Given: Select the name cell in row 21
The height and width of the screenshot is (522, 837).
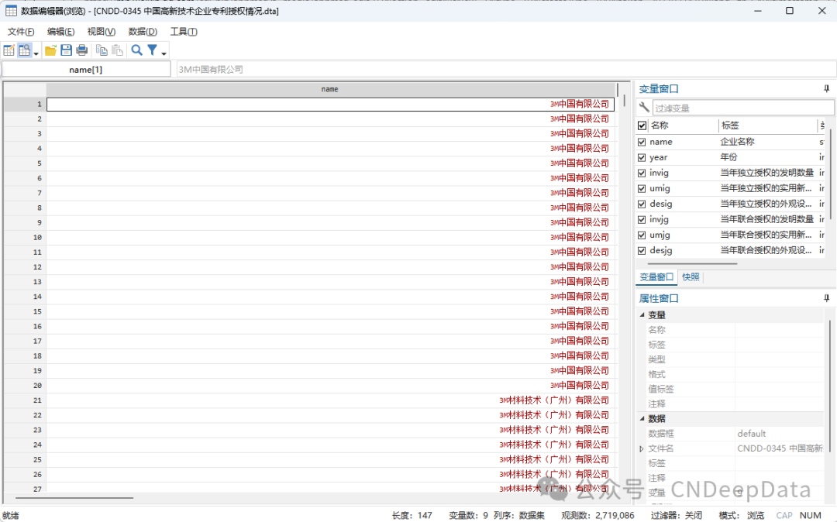Looking at the screenshot, I should click(330, 400).
